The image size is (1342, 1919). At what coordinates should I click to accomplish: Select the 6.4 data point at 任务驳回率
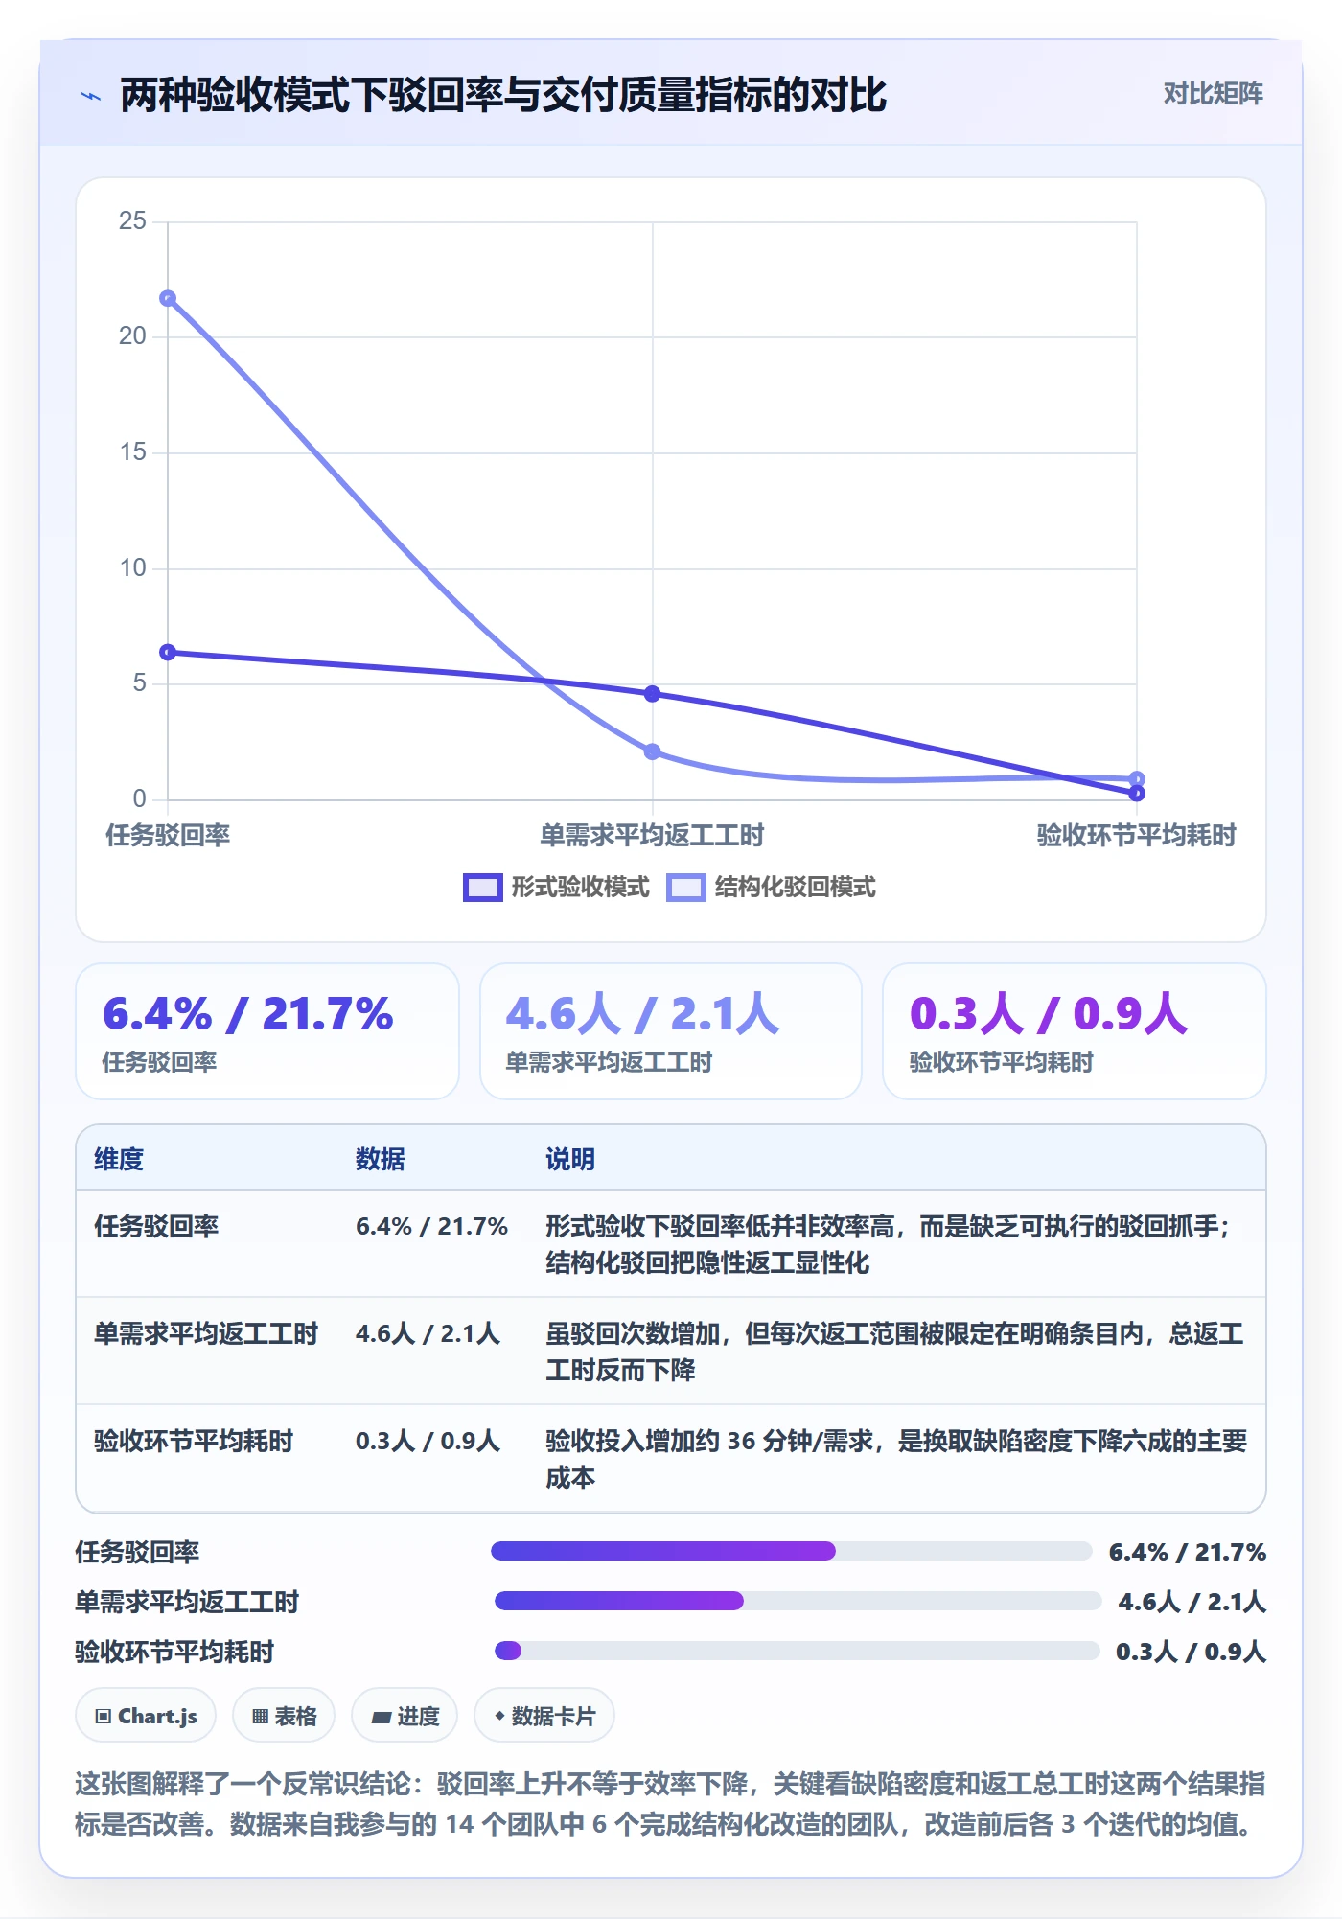click(x=168, y=653)
